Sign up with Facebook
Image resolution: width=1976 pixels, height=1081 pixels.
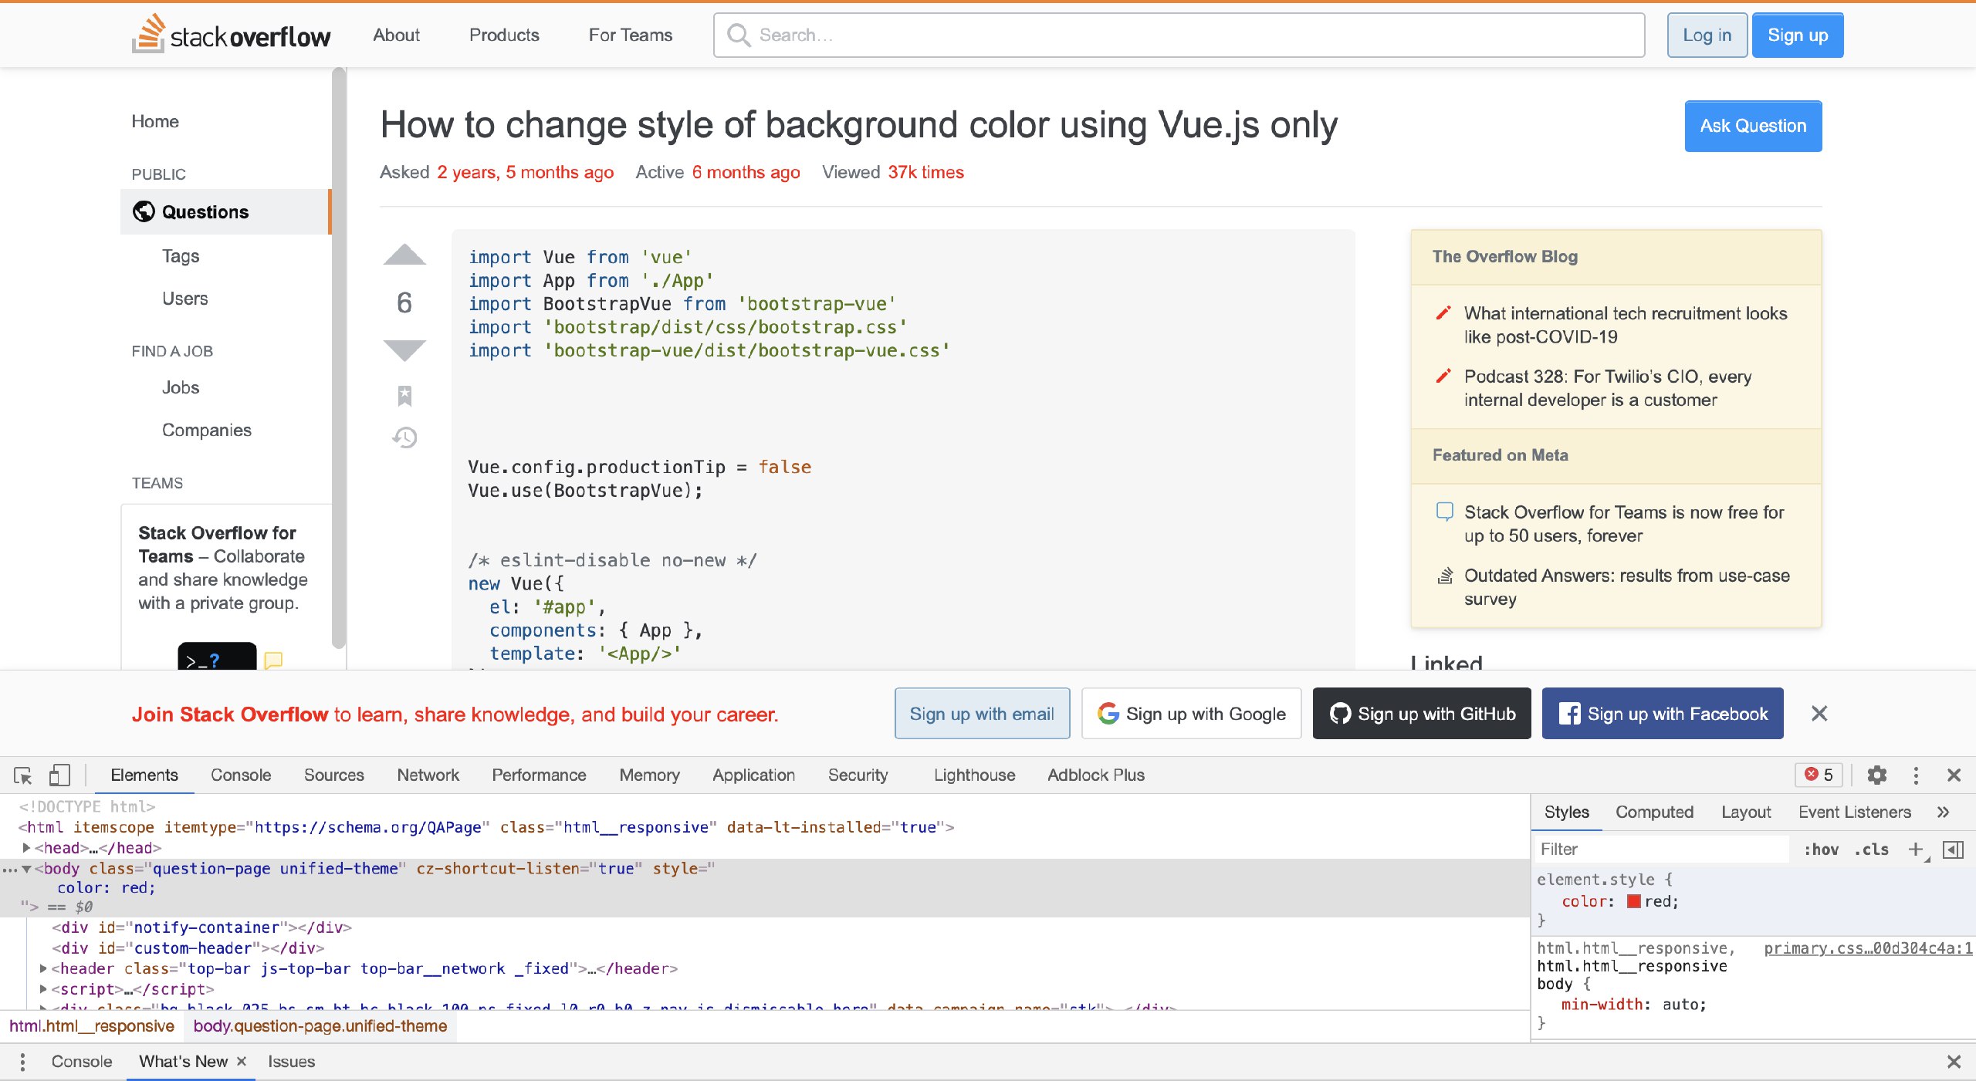tap(1663, 714)
